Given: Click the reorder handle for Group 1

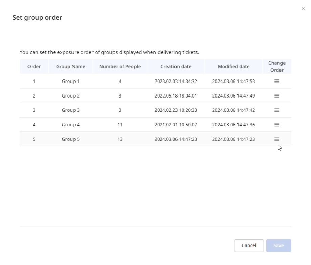Looking at the screenshot, I should (277, 81).
